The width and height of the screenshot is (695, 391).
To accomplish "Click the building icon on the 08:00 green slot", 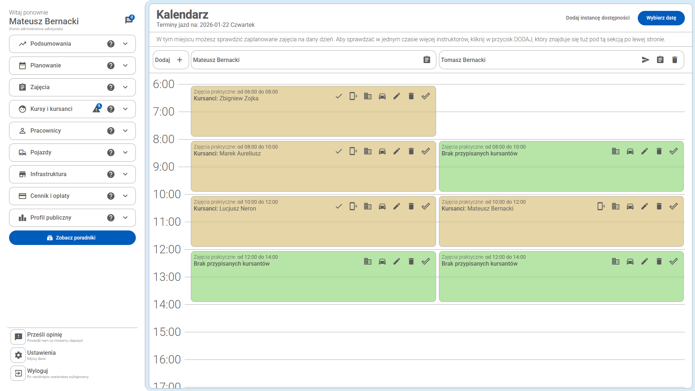I will 615,151.
